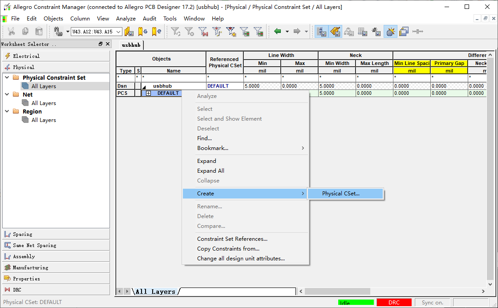Open the Analyze menu in menu bar
The image size is (498, 308).
click(x=126, y=19)
